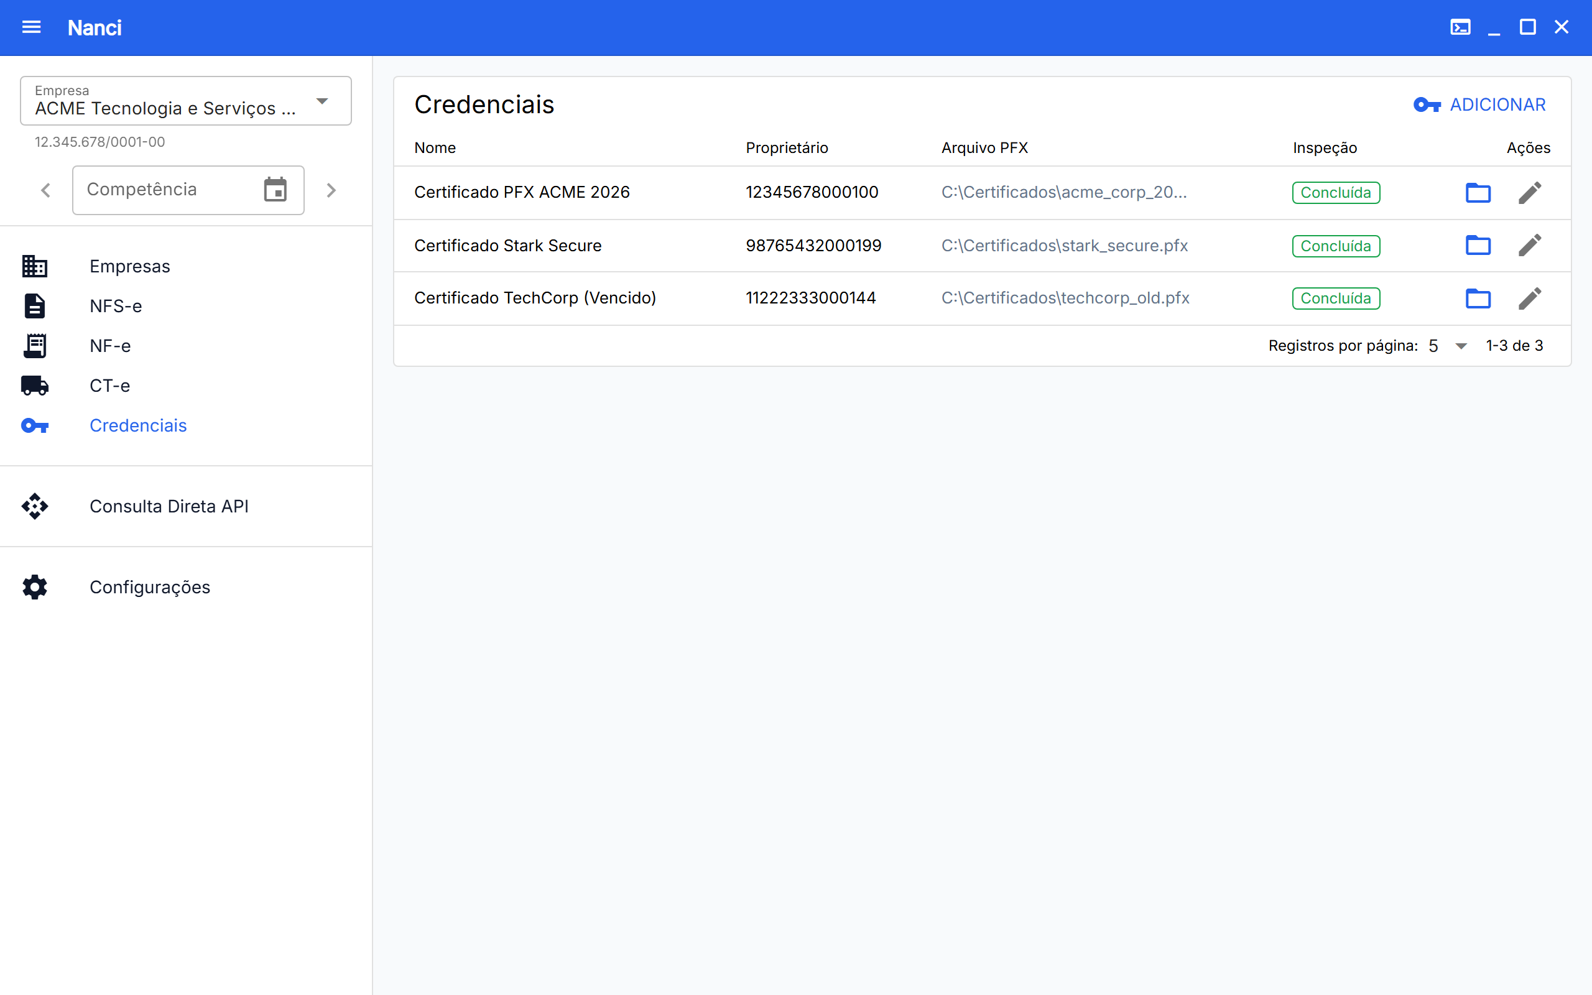Open Configurações menu item

point(185,587)
